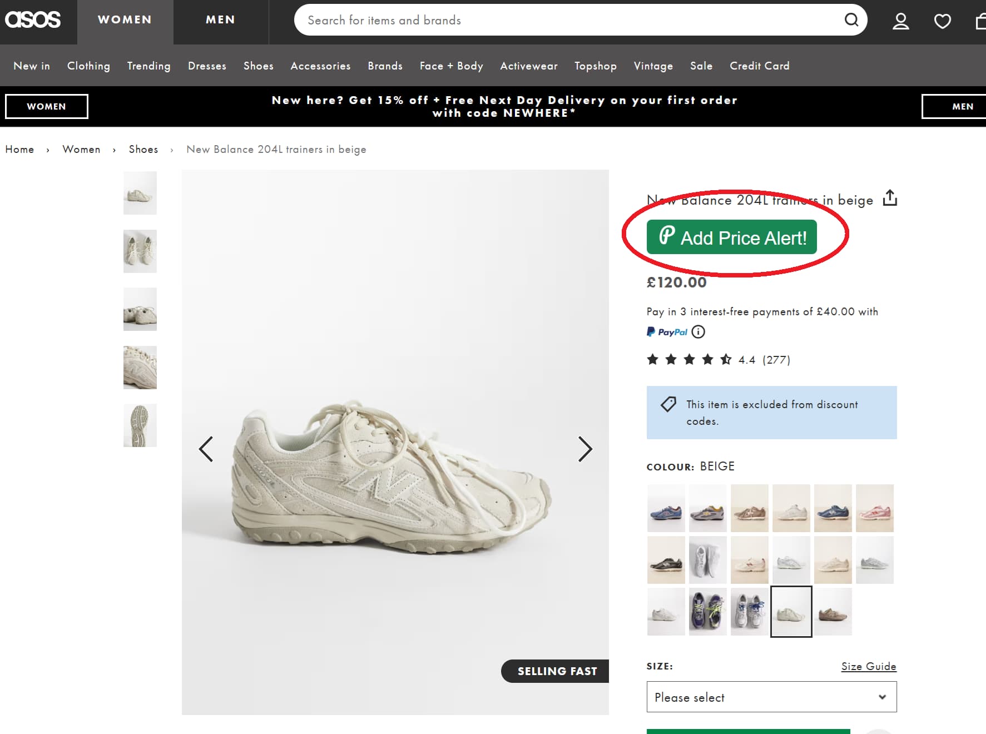Image resolution: width=986 pixels, height=734 pixels.
Task: Click the search magnifier icon
Action: [x=851, y=20]
